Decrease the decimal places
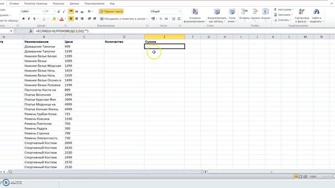The height and width of the screenshot is (188, 335). [179, 19]
